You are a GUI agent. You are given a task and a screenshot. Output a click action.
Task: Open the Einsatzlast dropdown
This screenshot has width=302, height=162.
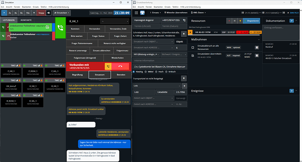click(x=62, y=13)
